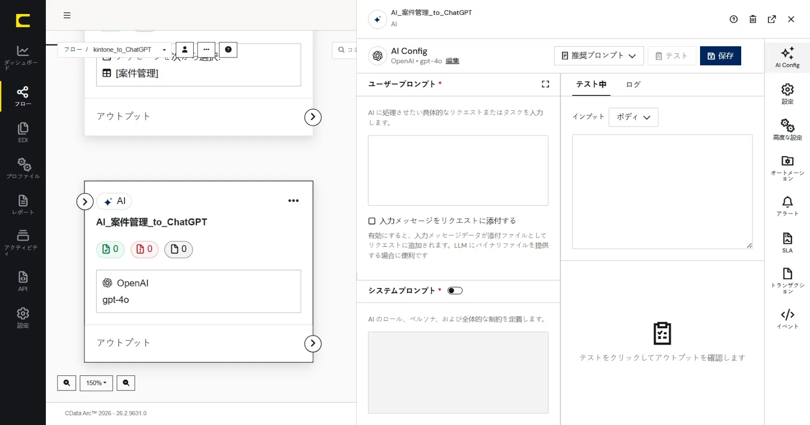Image resolution: width=810 pixels, height=425 pixels.
Task: Open the 150% zoom level dropdown
Action: (96, 383)
